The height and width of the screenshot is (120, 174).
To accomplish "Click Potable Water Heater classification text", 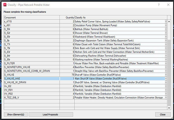I will (120, 98).
